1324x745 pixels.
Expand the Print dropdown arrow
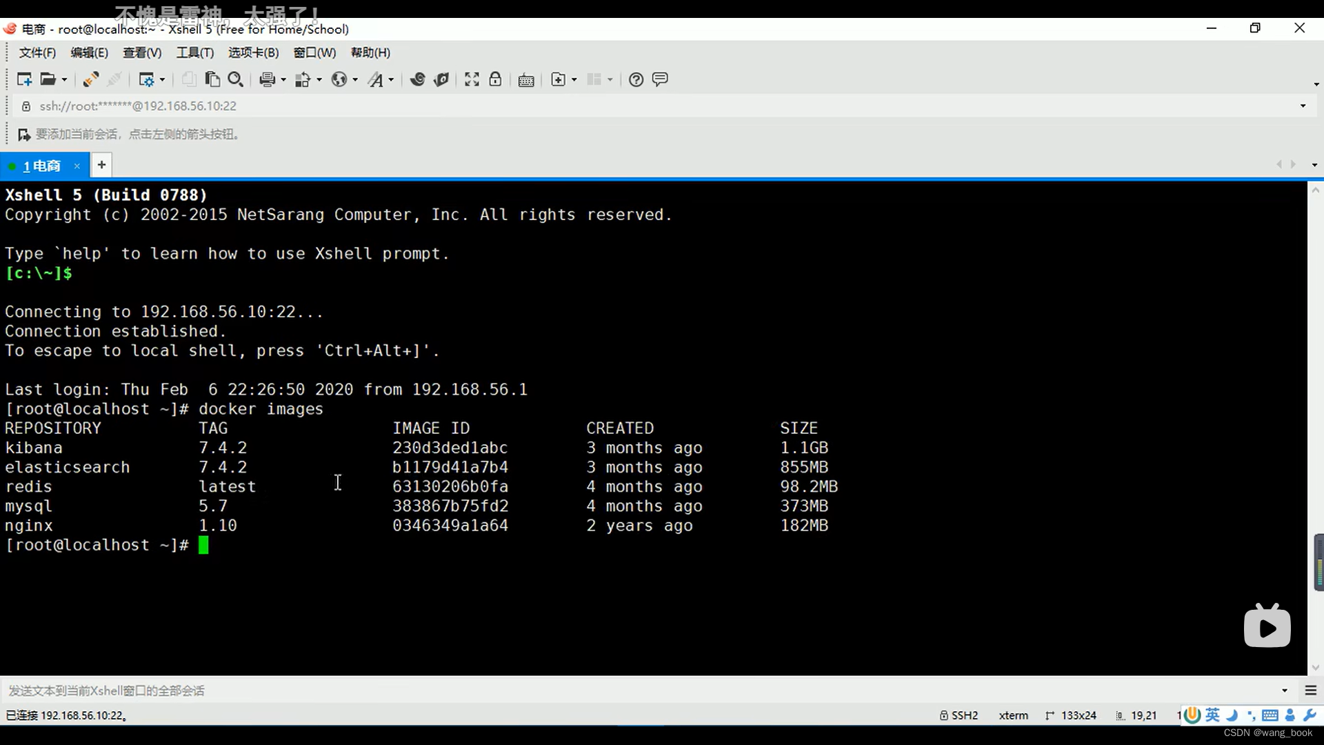(283, 80)
